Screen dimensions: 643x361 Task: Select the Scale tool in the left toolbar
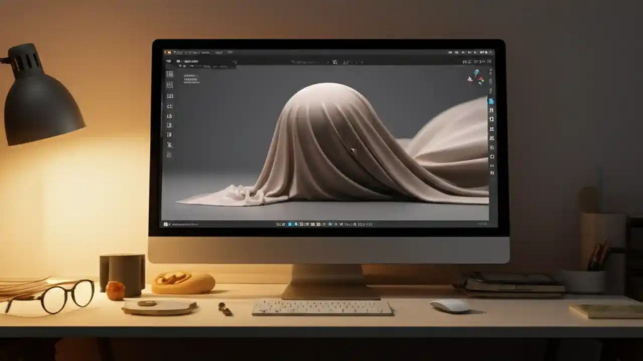pyautogui.click(x=170, y=115)
